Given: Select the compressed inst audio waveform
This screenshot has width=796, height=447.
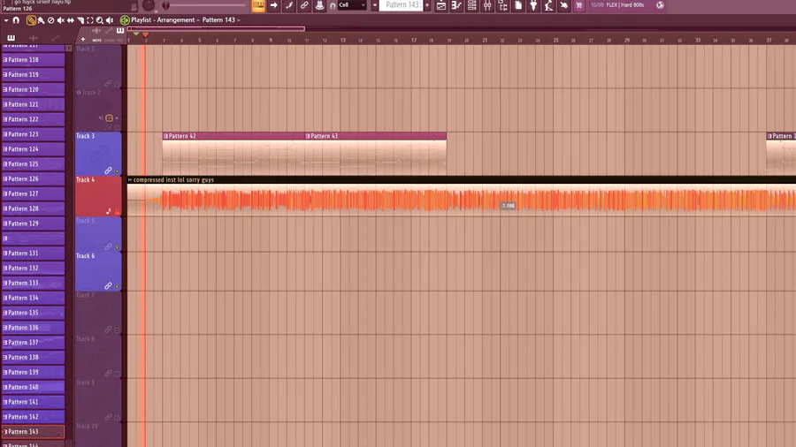Looking at the screenshot, I should click(462, 201).
